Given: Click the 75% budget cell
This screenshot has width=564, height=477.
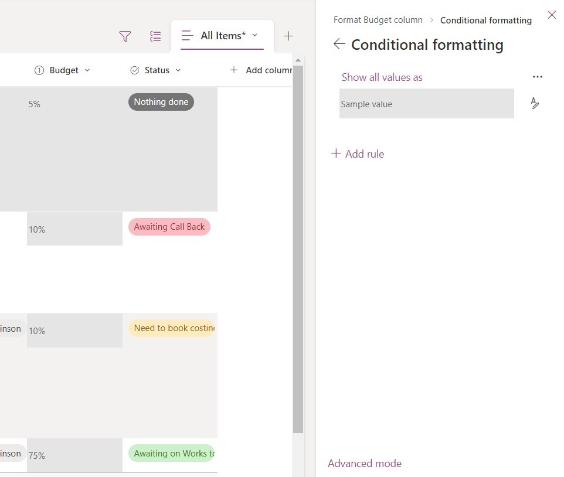Looking at the screenshot, I should pyautogui.click(x=74, y=455).
